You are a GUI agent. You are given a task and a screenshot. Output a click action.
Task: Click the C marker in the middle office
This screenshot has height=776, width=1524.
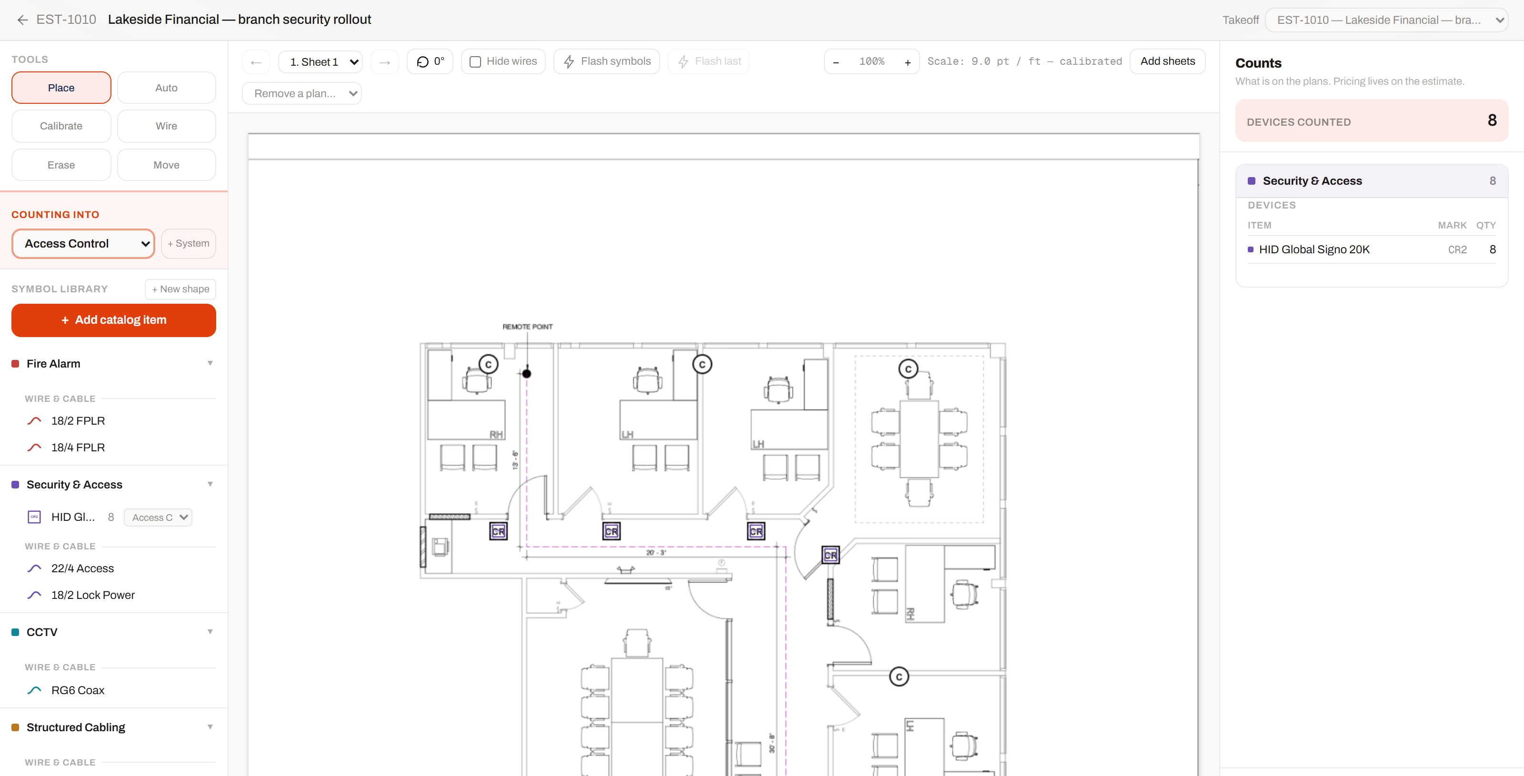click(702, 364)
